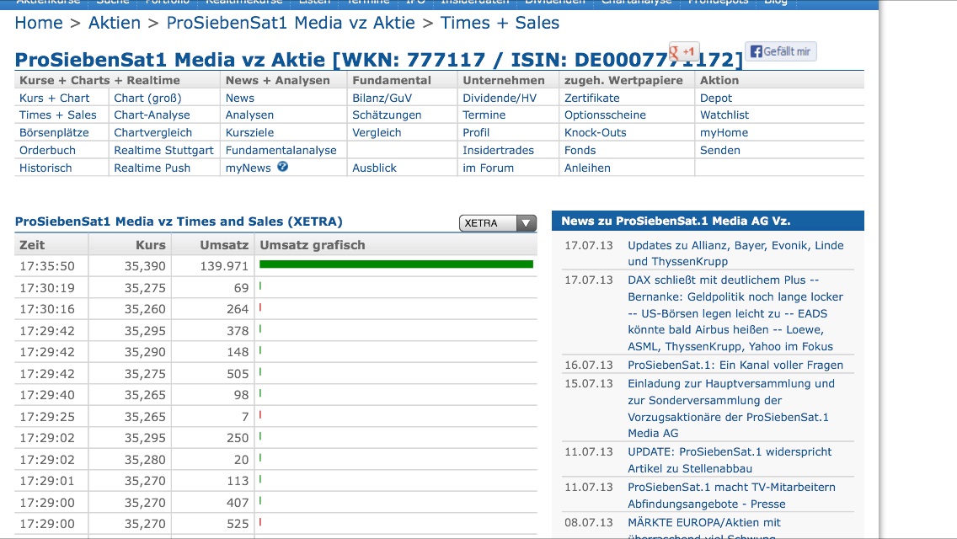Screen dimensions: 957x539
Task: Open Realtime Stuttgart link
Action: (x=163, y=150)
